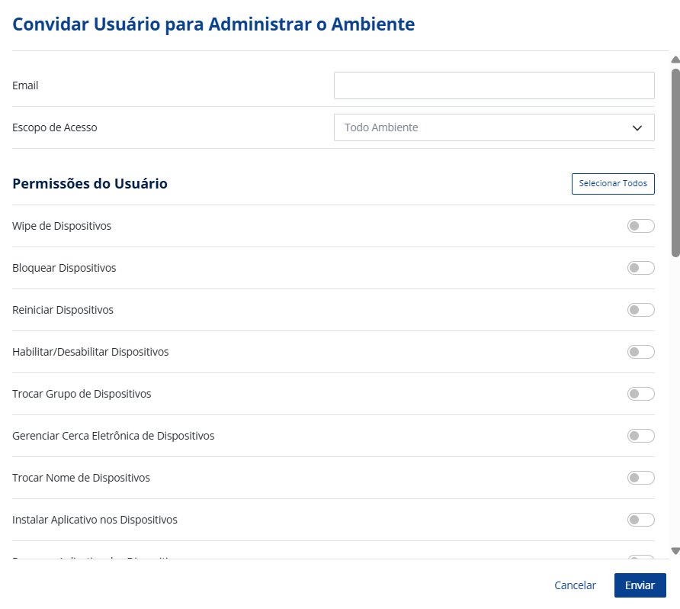Click the empty scrollbar track below thumb
The image size is (680, 609).
coord(675,397)
